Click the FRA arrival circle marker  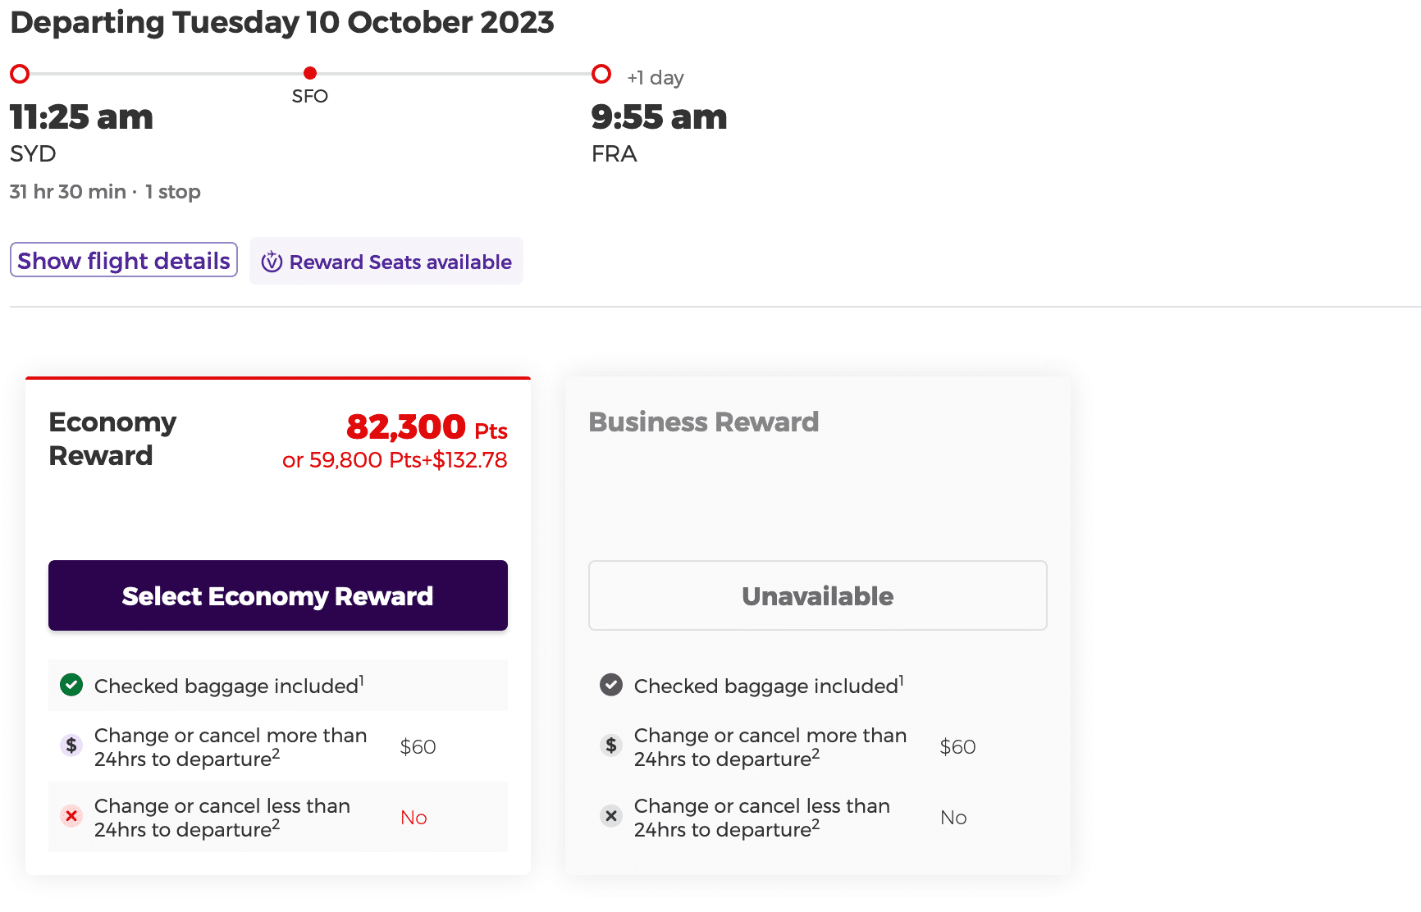[601, 74]
